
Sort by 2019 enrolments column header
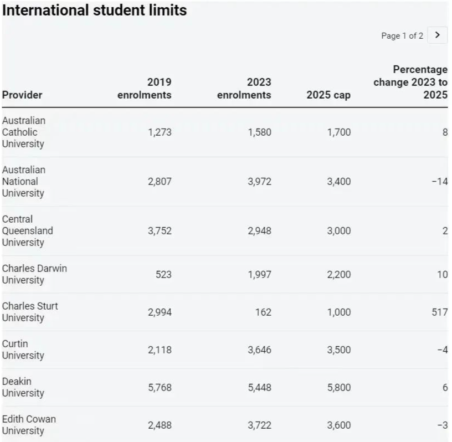pos(144,89)
